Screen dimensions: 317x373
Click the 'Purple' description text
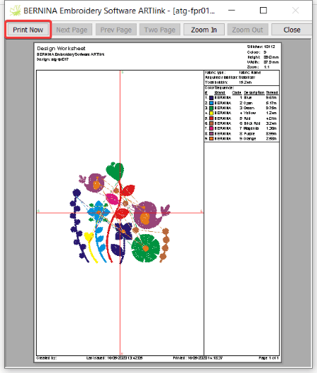coord(249,134)
